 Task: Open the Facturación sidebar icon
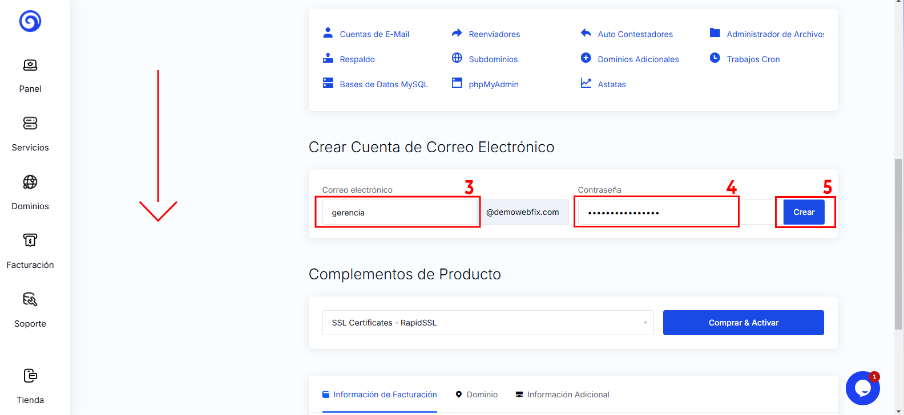pos(30,240)
